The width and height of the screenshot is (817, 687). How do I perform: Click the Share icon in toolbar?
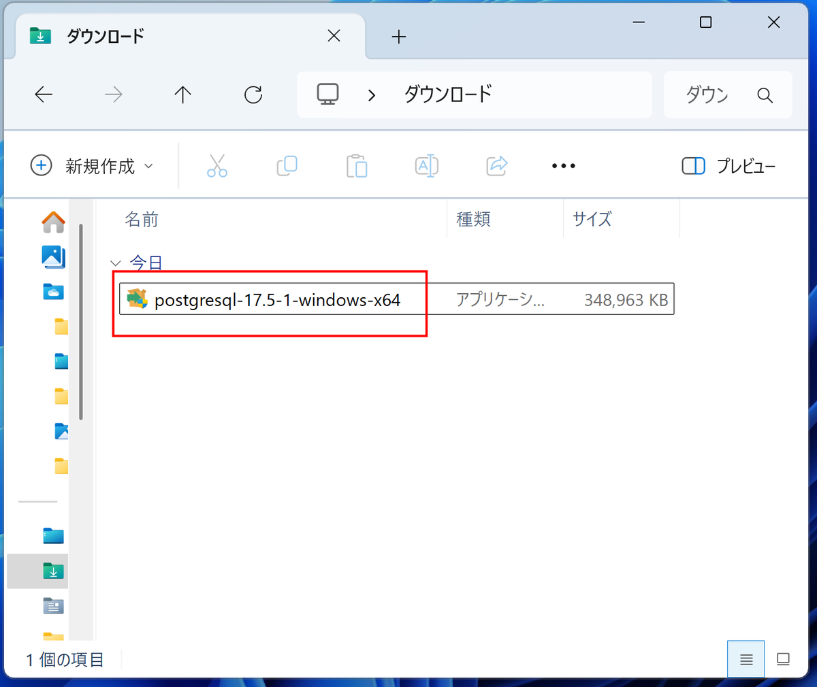click(497, 166)
